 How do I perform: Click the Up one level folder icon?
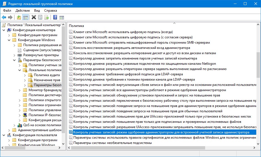click(19, 17)
